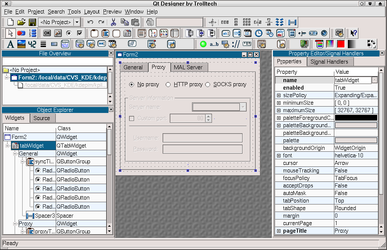
Task: Open the MAL Server tab in Form2
Action: 188,67
